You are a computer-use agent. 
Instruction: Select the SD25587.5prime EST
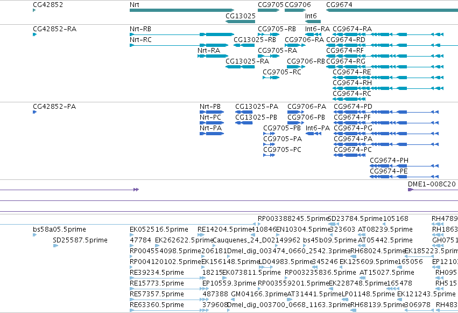point(55,246)
